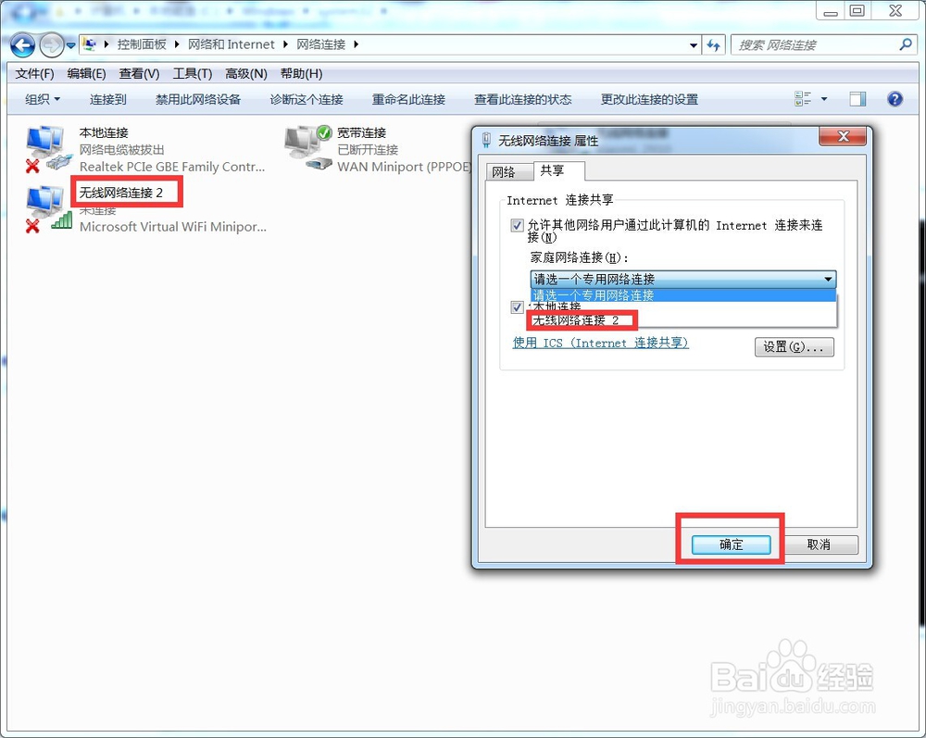
Task: Click 本地连接 connection name
Action: pyautogui.click(x=104, y=132)
